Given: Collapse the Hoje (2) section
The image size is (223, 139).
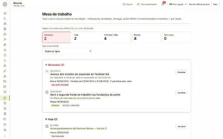Looking at the screenshot, I should pos(51,119).
